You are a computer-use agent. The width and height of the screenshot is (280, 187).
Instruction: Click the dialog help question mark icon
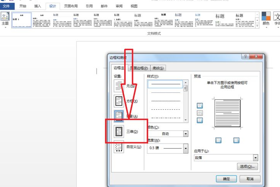245,57
